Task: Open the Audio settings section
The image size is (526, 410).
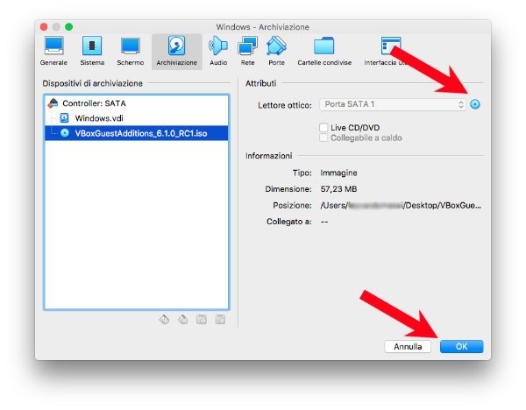Action: [x=218, y=52]
